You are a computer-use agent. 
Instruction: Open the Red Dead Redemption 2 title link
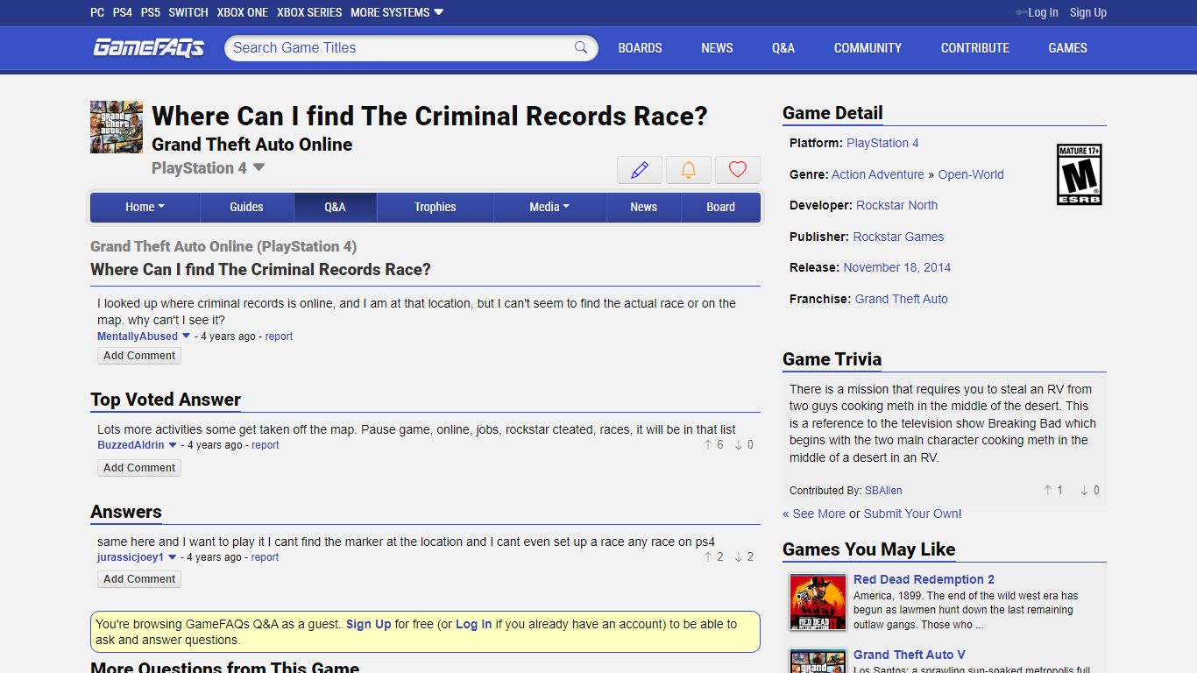924,579
